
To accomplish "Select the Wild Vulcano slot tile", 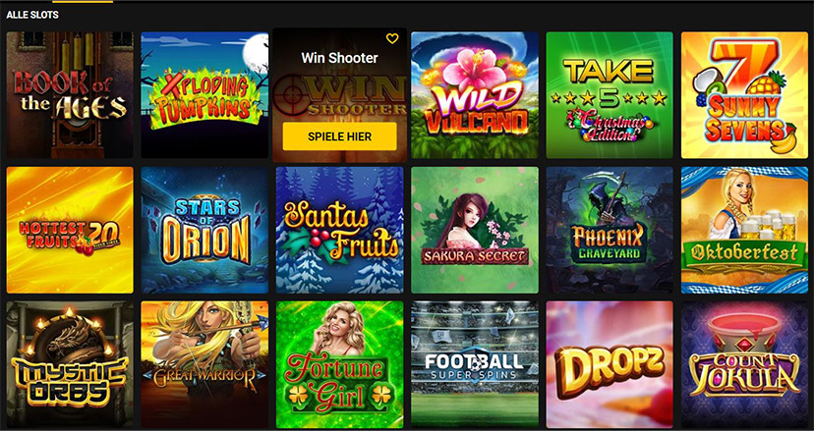I will click(475, 95).
